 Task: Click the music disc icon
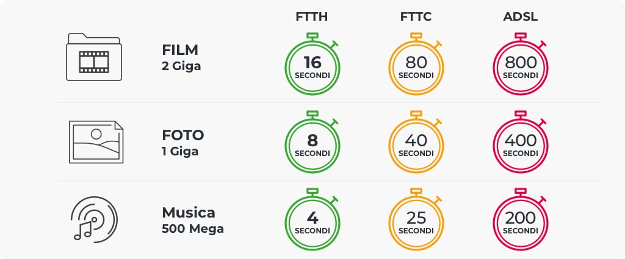94,218
